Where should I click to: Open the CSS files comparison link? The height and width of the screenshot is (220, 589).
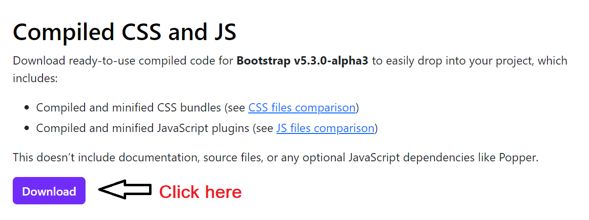pyautogui.click(x=302, y=108)
